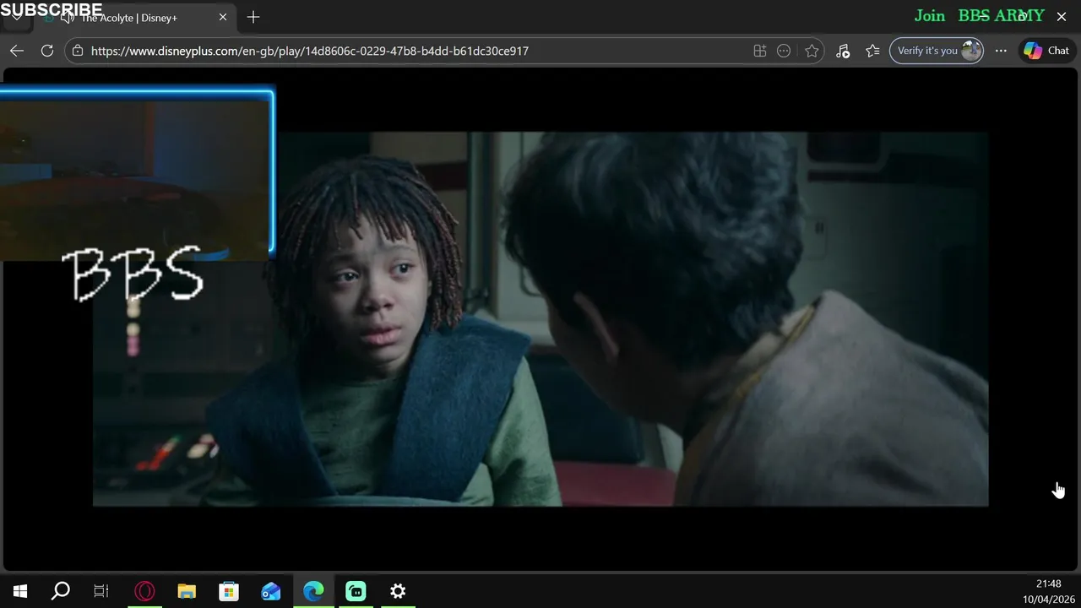Viewport: 1081px width, 608px height.
Task: Open the green streaming app in the taskbar
Action: point(356,592)
